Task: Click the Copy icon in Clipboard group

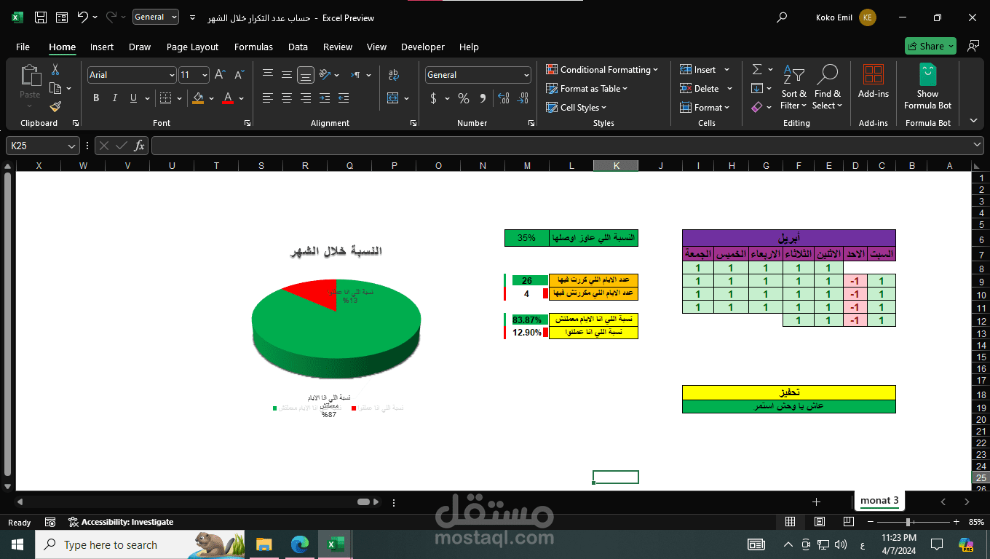Action: [x=55, y=88]
